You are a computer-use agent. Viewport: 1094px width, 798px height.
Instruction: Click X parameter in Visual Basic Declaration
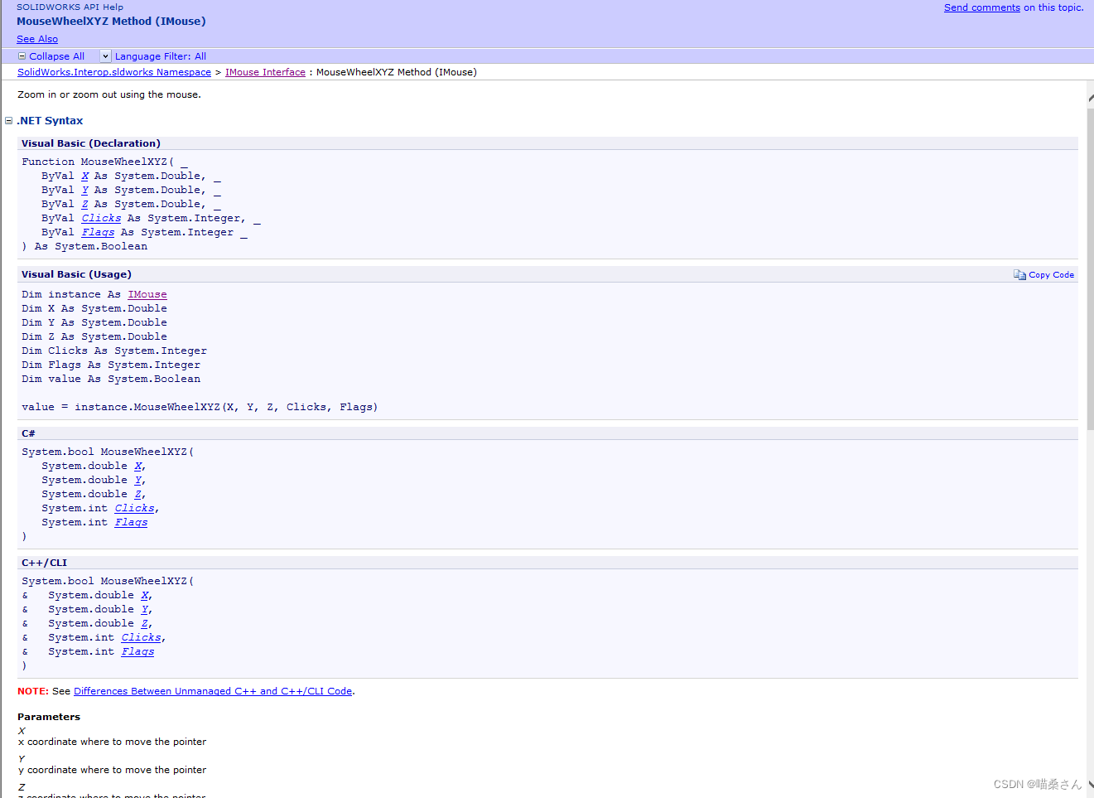tap(84, 176)
